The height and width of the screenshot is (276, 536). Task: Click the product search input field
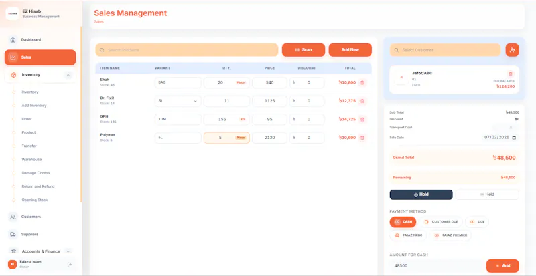point(187,50)
